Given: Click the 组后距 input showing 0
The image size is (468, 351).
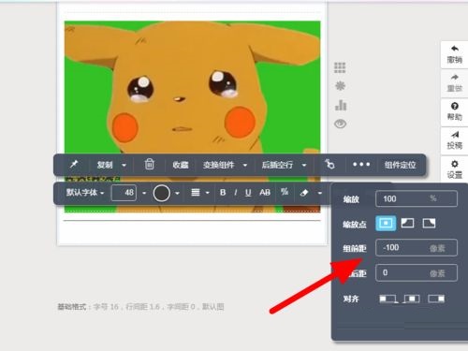Looking at the screenshot, I should click(417, 272).
